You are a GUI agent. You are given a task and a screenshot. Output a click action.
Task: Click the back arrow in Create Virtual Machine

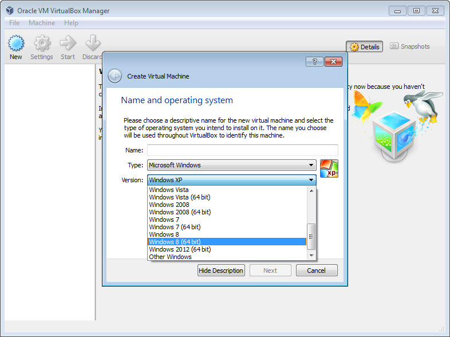point(115,76)
